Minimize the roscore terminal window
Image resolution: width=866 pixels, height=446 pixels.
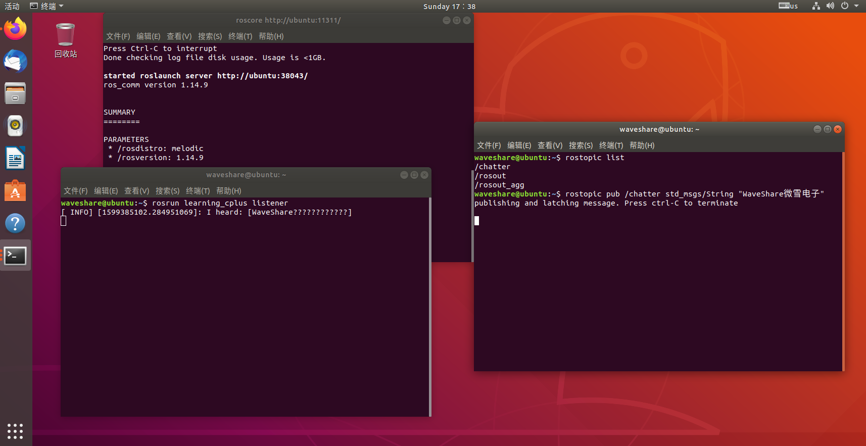(447, 20)
